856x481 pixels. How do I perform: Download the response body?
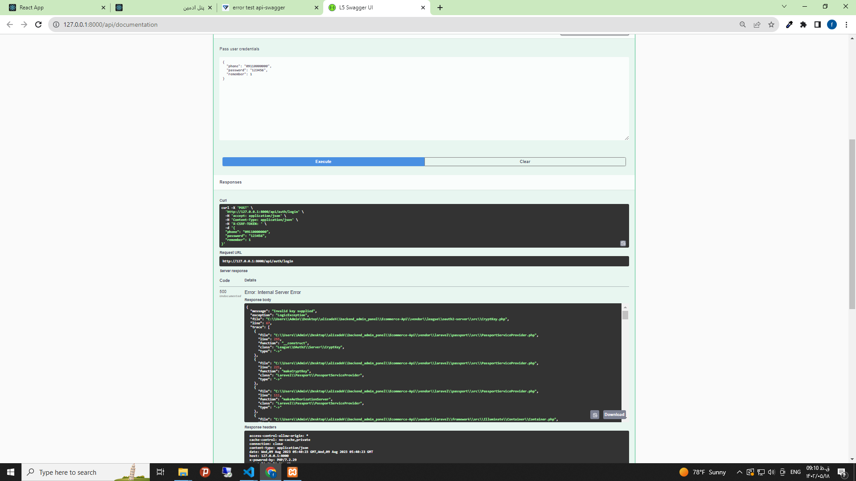614,415
